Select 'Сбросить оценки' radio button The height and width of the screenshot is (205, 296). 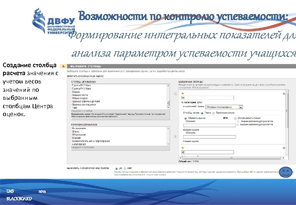[x=185, y=118]
